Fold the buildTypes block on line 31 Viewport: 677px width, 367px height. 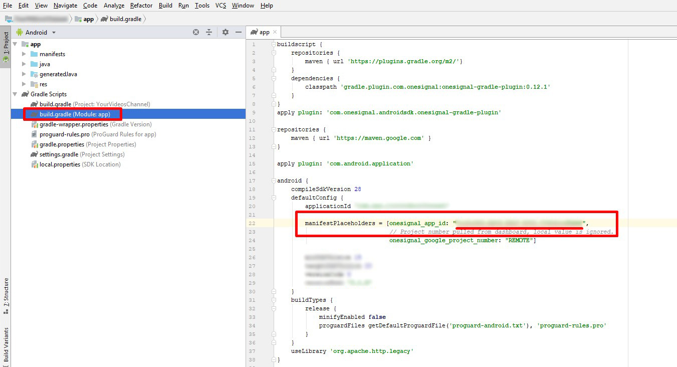[x=274, y=300]
